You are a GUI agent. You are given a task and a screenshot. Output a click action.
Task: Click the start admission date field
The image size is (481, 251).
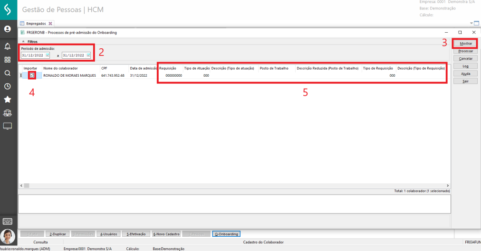32,55
